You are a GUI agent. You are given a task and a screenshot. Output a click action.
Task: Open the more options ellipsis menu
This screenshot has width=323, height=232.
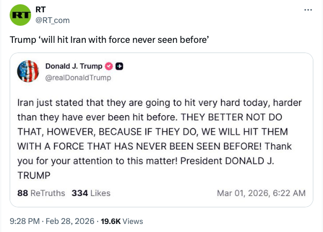point(307,10)
